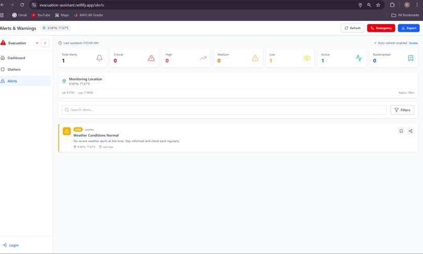Viewport: 423px width, 254px height.
Task: Collapse the sidebar with the chevron button
Action: [45, 43]
